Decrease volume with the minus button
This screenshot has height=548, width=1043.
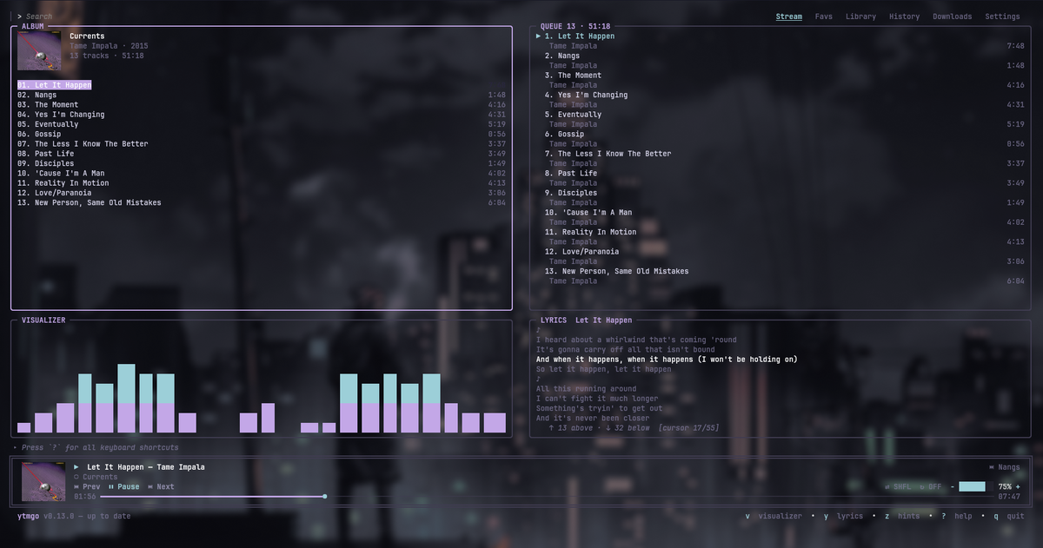click(x=952, y=486)
